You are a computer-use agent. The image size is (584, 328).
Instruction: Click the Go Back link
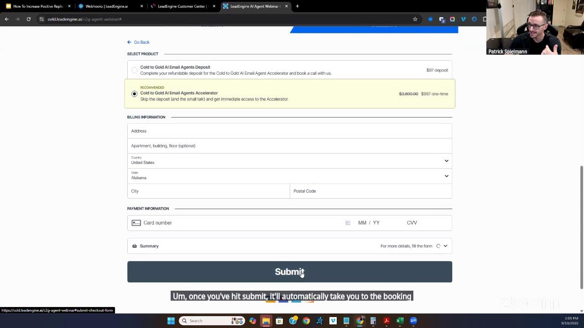138,42
